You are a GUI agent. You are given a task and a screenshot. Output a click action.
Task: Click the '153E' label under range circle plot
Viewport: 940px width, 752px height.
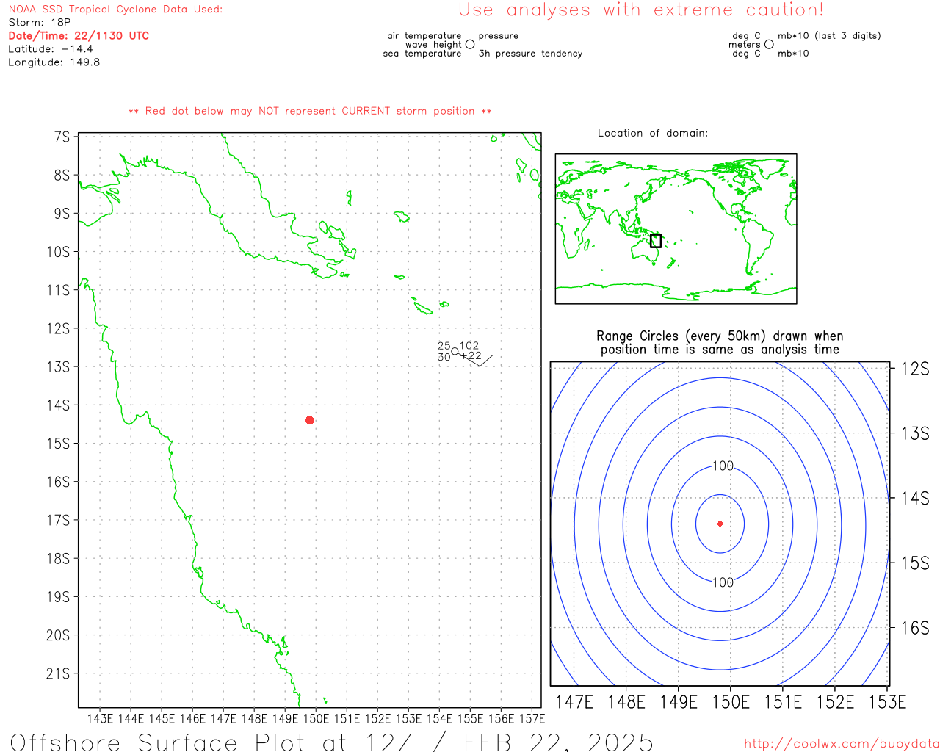pyautogui.click(x=887, y=702)
